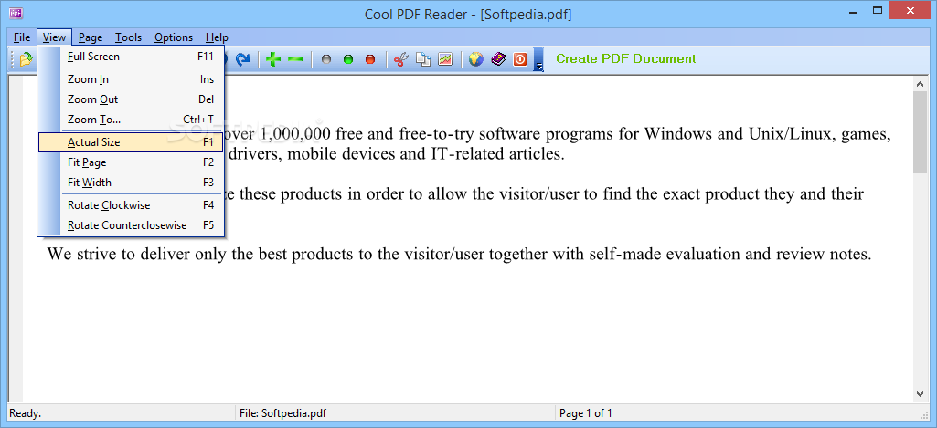Screen dimensions: 937x428
Task: Click the green plus zoom in icon
Action: pyautogui.click(x=273, y=59)
